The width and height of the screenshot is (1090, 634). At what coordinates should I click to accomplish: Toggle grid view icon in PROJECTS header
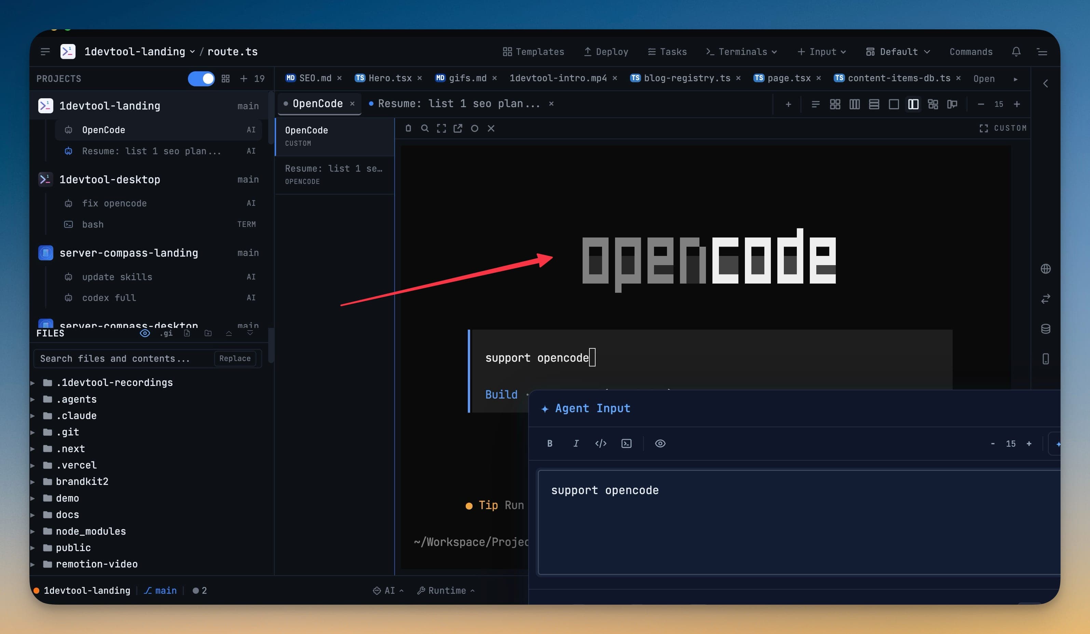click(226, 78)
